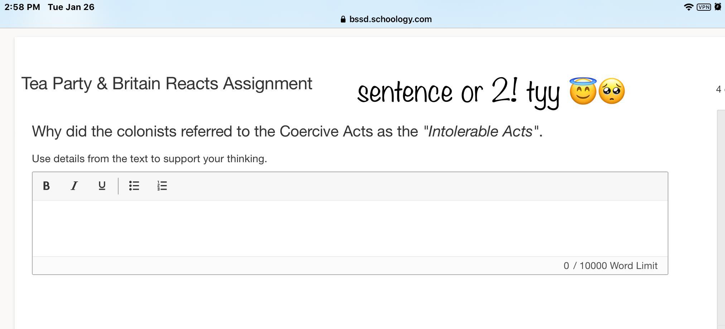Click the 'Use details from the text' instruction
Viewport: 725px width, 329px height.
(149, 159)
